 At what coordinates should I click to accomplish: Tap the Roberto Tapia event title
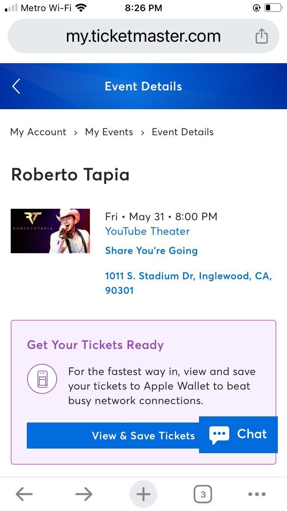point(70,175)
